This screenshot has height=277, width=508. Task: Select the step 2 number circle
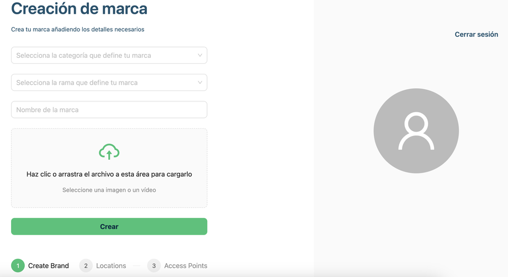86,265
